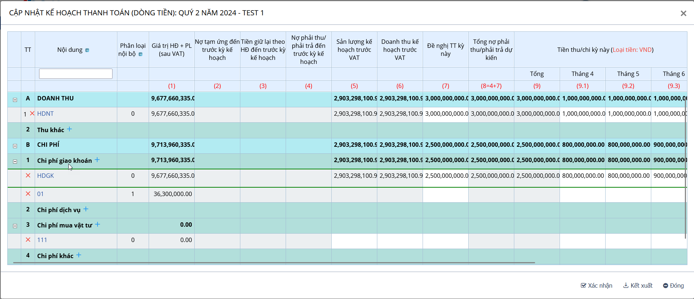This screenshot has height=299, width=694.
Task: Click the Nội dung search input box
Action: [x=76, y=74]
